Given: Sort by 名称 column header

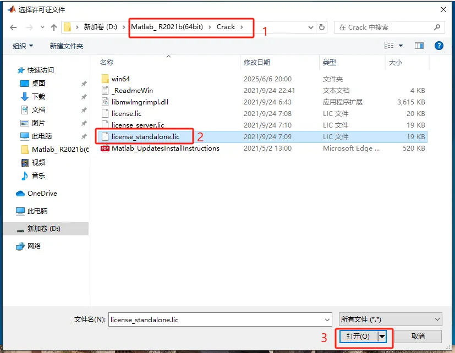Looking at the screenshot, I should 107,62.
